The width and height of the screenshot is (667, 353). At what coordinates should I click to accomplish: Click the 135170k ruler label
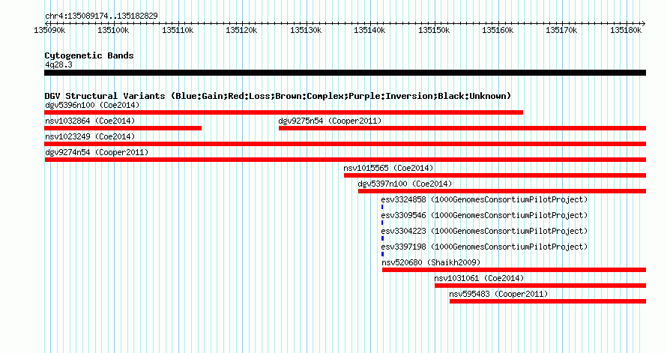[561, 30]
